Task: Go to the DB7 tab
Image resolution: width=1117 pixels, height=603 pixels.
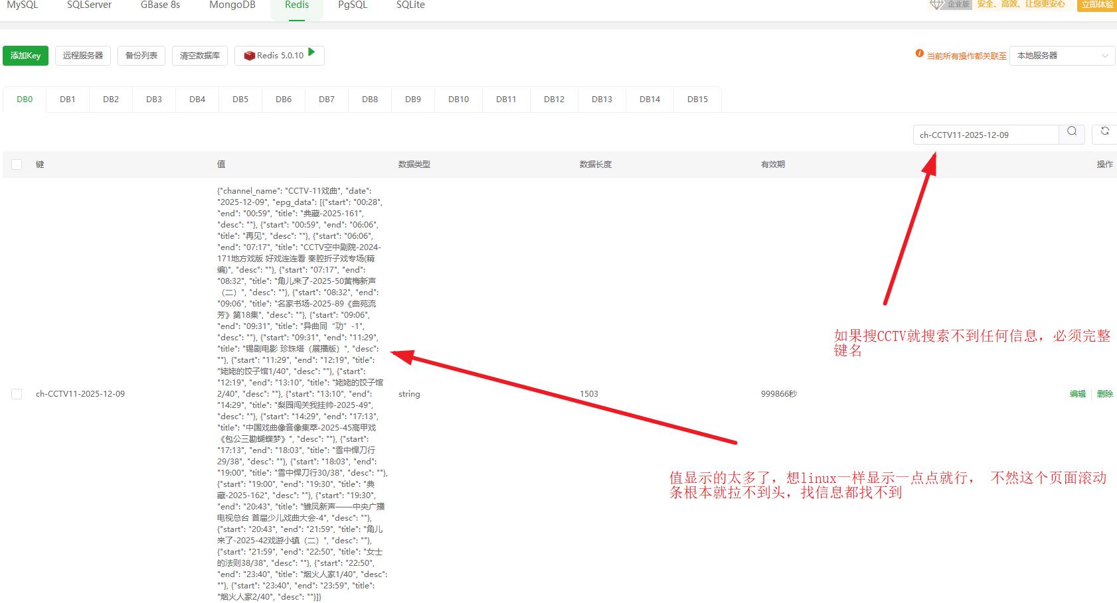Action: click(327, 100)
